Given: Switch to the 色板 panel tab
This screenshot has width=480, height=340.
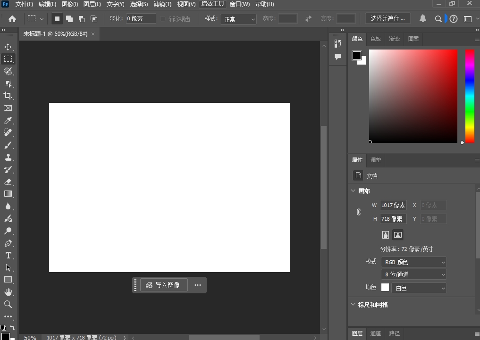Looking at the screenshot, I should pyautogui.click(x=376, y=39).
